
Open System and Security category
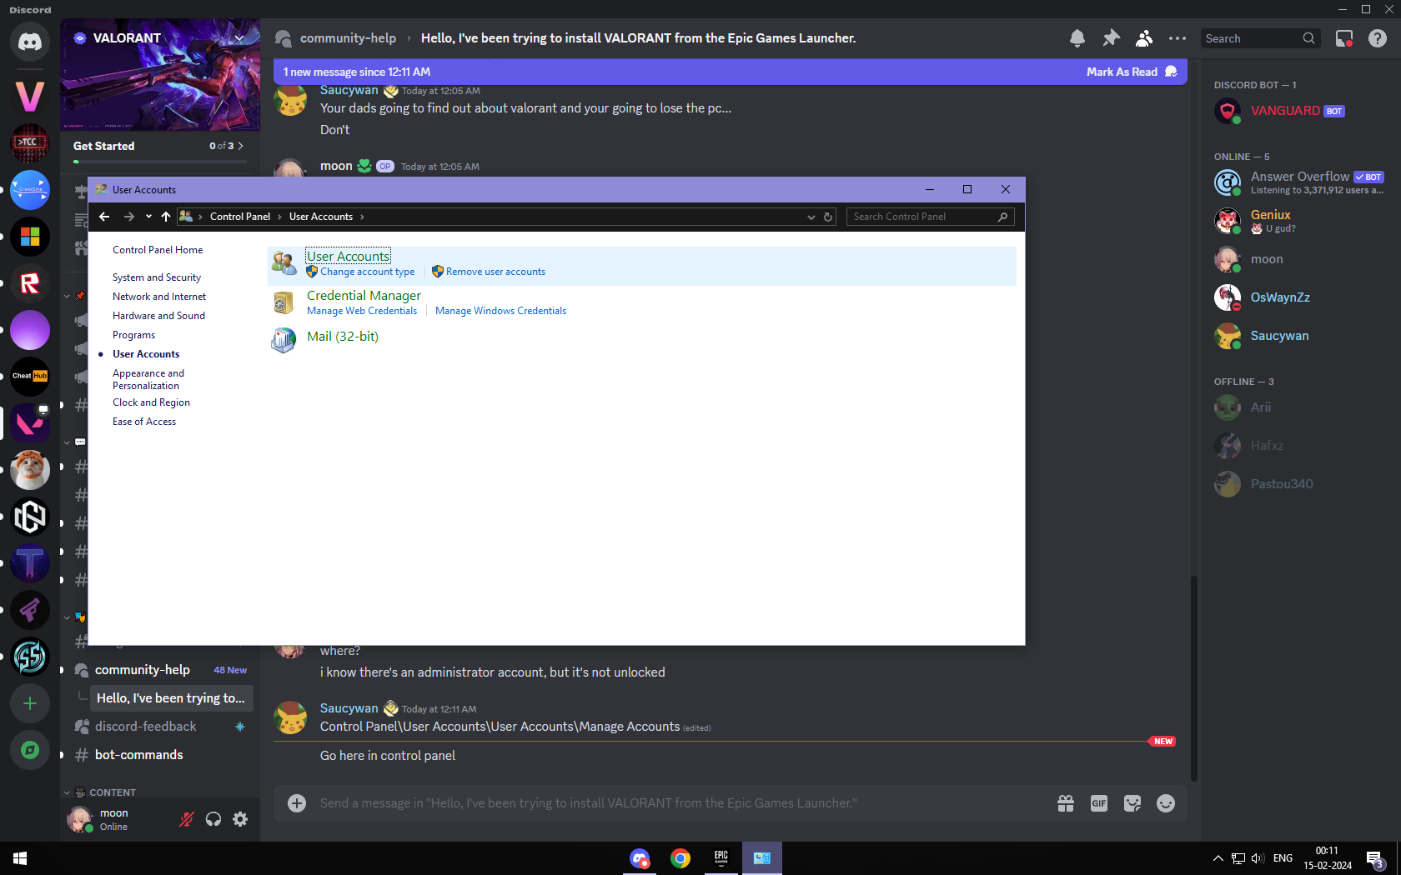point(157,277)
